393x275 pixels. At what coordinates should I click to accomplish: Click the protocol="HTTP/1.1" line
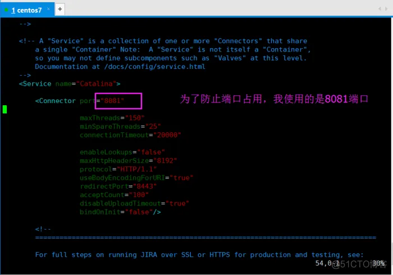point(118,169)
